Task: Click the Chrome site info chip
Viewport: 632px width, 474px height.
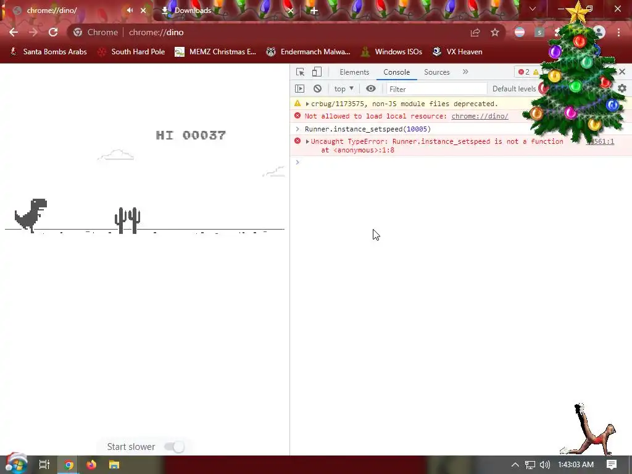Action: tap(96, 32)
